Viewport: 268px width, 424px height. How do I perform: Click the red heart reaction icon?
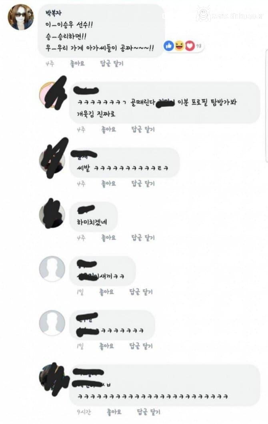(x=190, y=46)
